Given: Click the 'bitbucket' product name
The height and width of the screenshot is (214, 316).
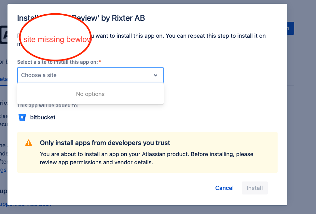Looking at the screenshot, I should tap(43, 117).
